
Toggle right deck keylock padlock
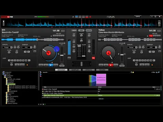pos(125,43)
